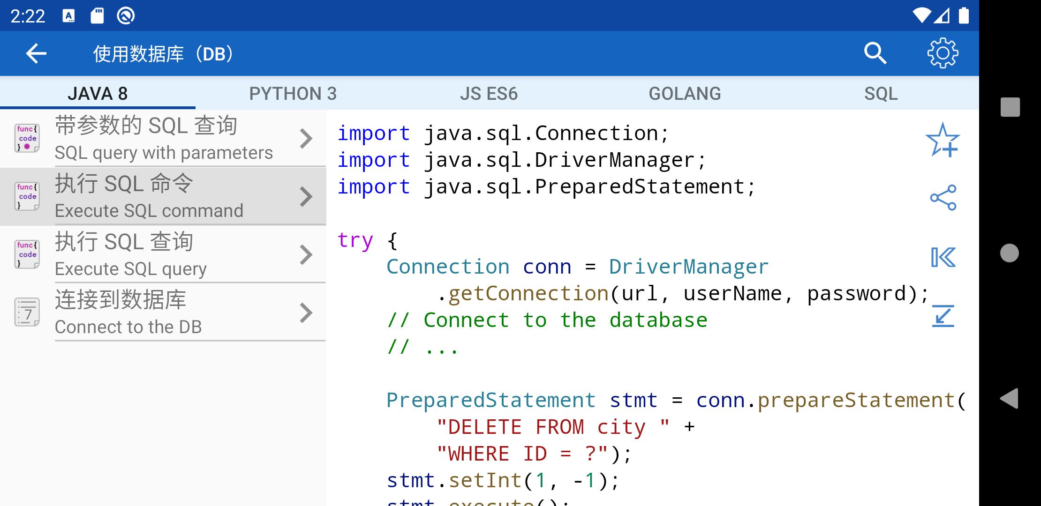
Task: Tap the func code icon for SQL query with parameters
Action: tap(27, 138)
